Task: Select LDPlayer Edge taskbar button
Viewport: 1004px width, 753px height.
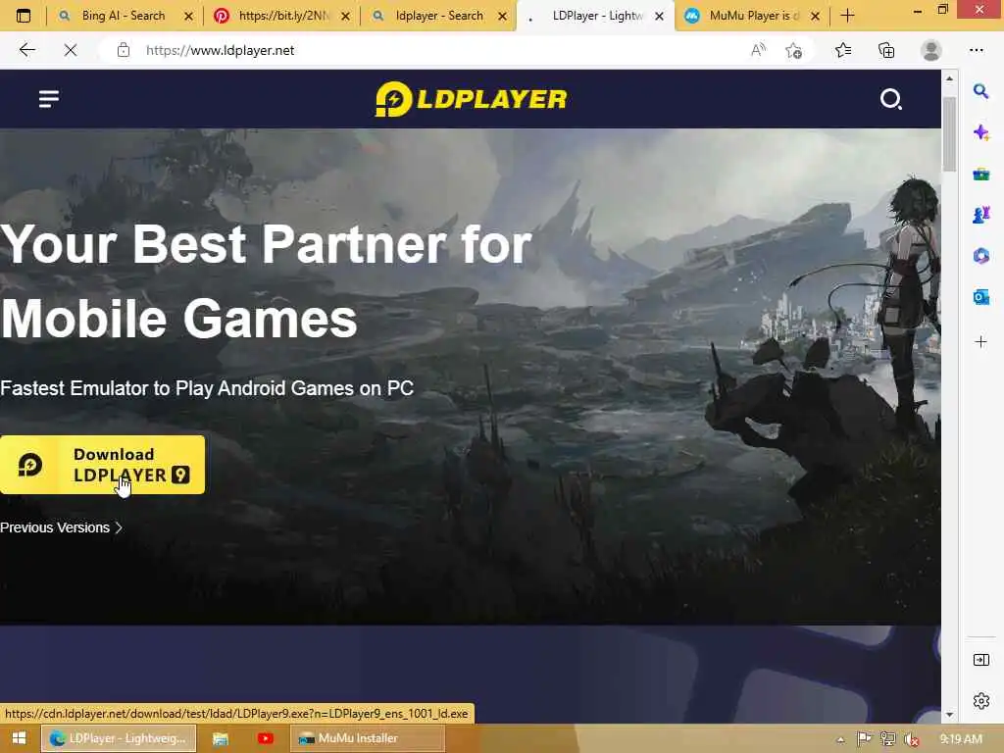Action: (119, 738)
